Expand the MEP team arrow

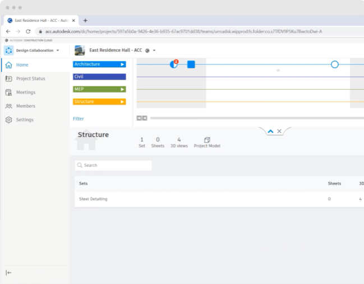(x=123, y=89)
